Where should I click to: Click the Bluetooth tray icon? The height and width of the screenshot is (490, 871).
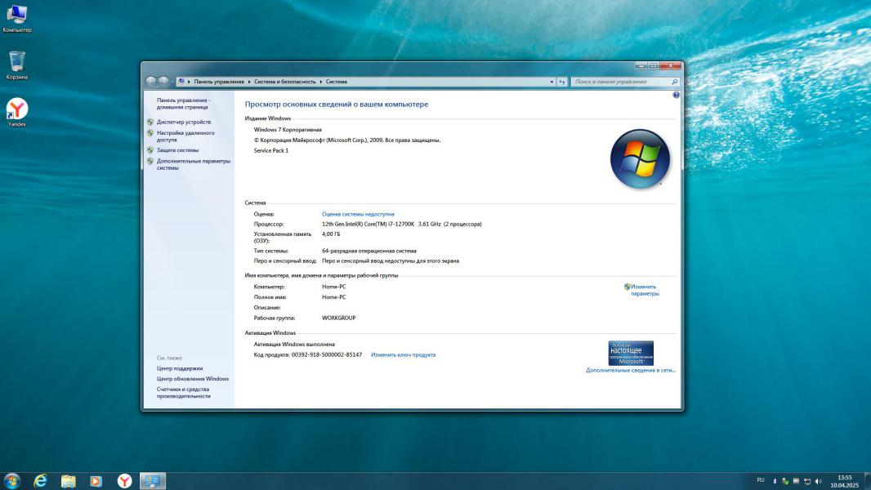(775, 481)
